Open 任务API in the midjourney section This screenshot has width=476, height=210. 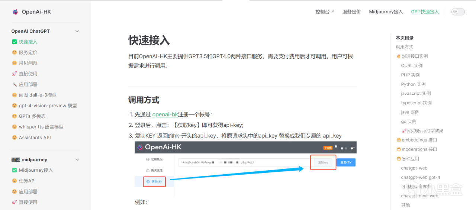(x=27, y=181)
